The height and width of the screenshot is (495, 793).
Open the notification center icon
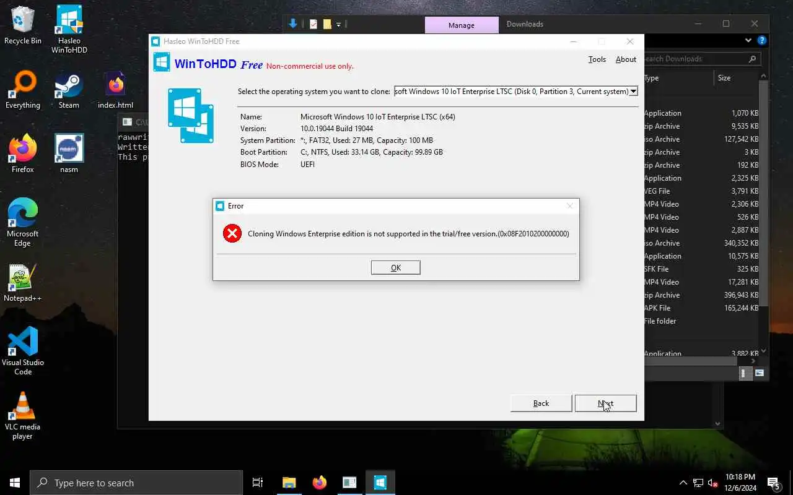tap(773, 483)
